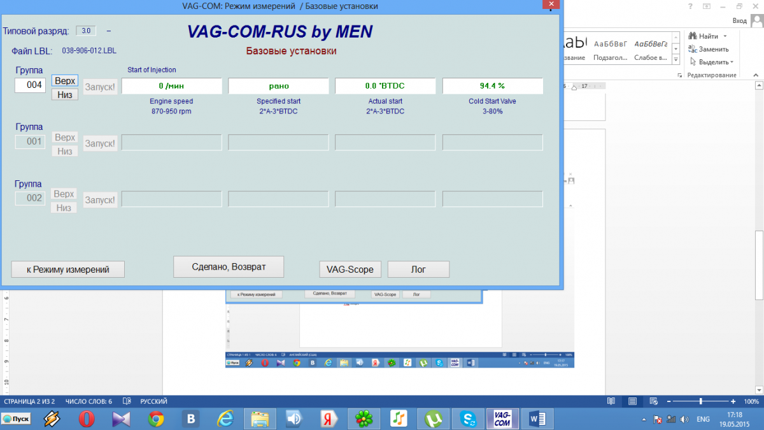Image resolution: width=764 pixels, height=430 pixels.
Task: Launch Opera browser from taskbar
Action: [x=87, y=419]
